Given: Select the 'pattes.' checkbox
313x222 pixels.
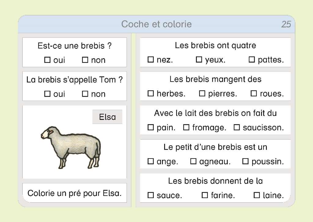Looking at the screenshot, I should point(252,59).
